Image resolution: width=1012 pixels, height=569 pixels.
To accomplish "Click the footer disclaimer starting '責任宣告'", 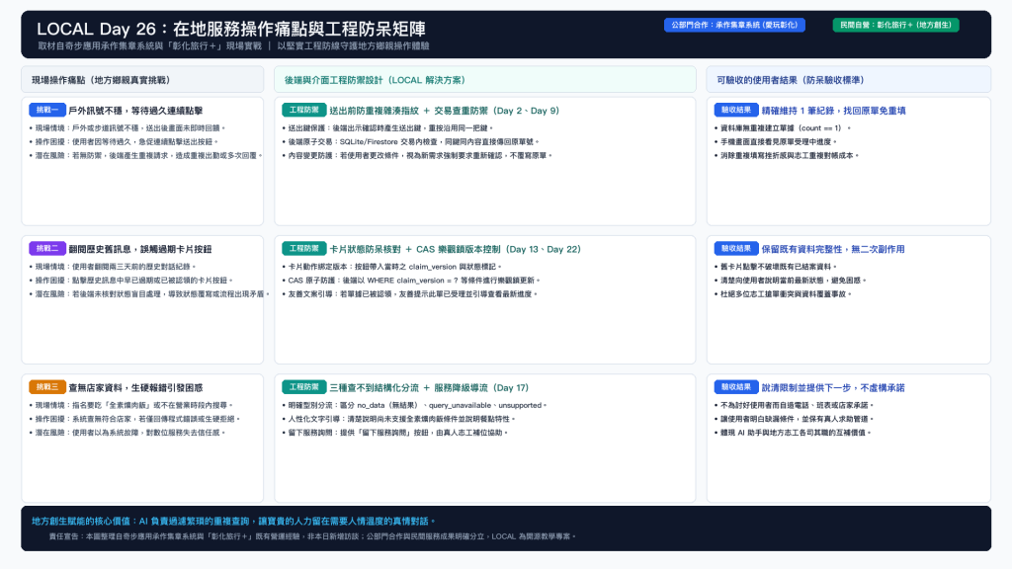I will pyautogui.click(x=311, y=536).
